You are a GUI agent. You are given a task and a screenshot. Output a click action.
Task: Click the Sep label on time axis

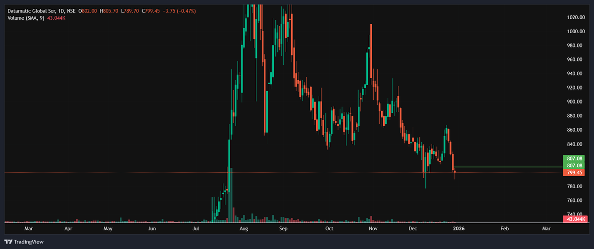click(283, 229)
